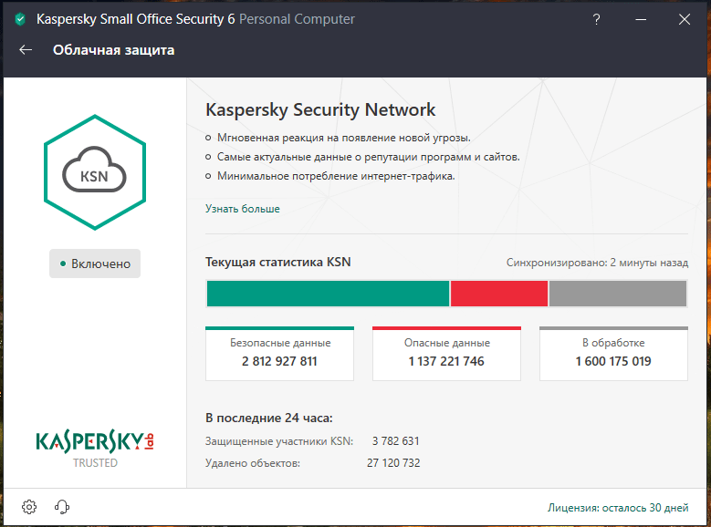Open the Узнать больше link
This screenshot has height=527, width=711.
pos(243,209)
